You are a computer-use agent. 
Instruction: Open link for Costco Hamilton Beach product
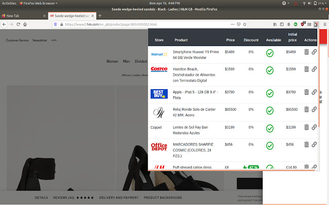coord(314,69)
